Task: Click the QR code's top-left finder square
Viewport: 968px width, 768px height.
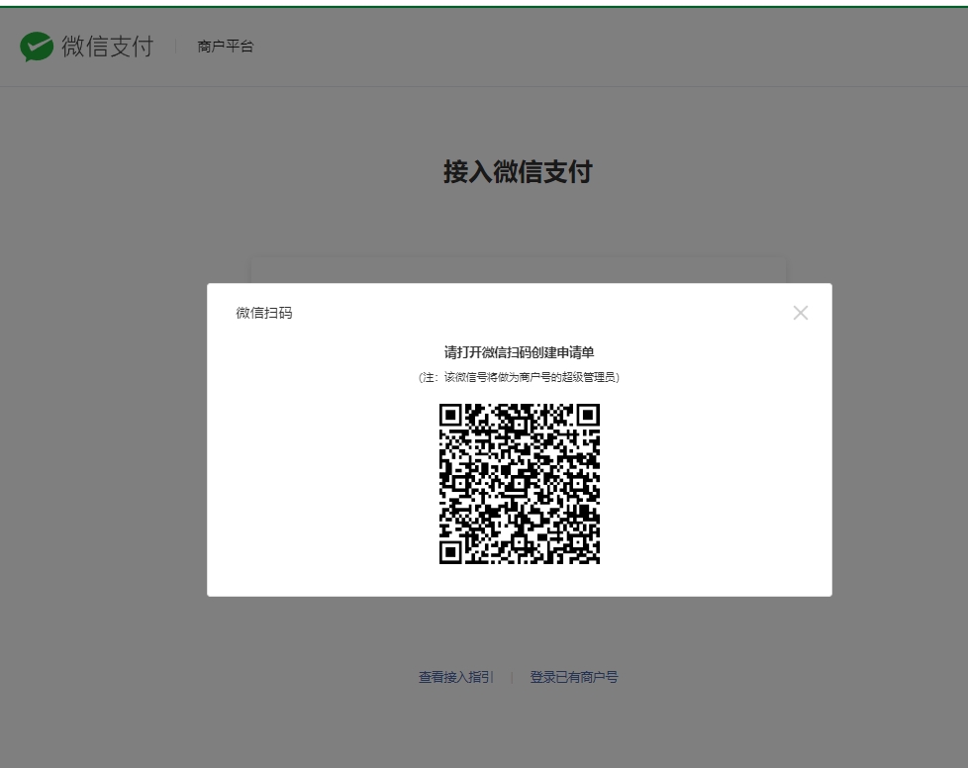Action: pyautogui.click(x=450, y=415)
